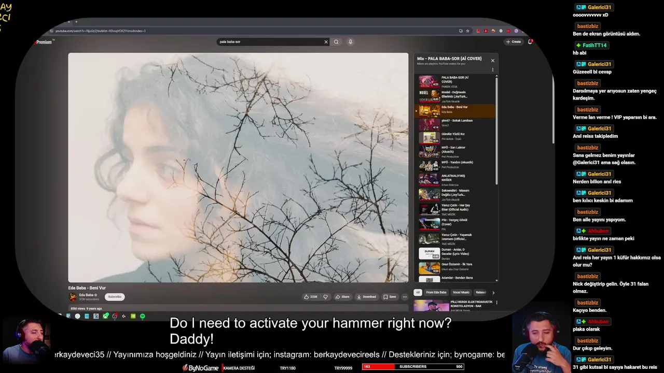Play 'Model - Değmesin Ellerimiz' playlist item

pyautogui.click(x=455, y=96)
